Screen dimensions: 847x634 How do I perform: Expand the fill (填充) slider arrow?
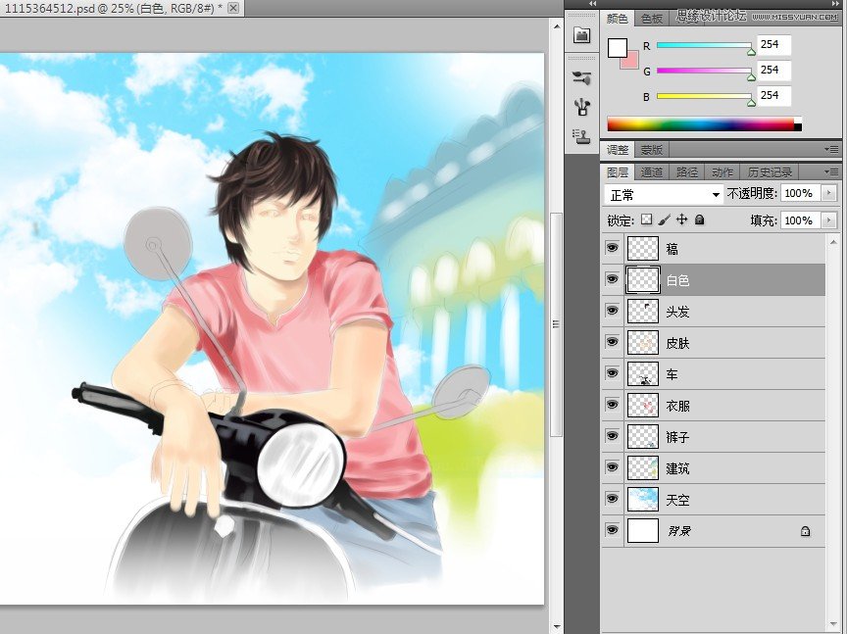coord(830,220)
